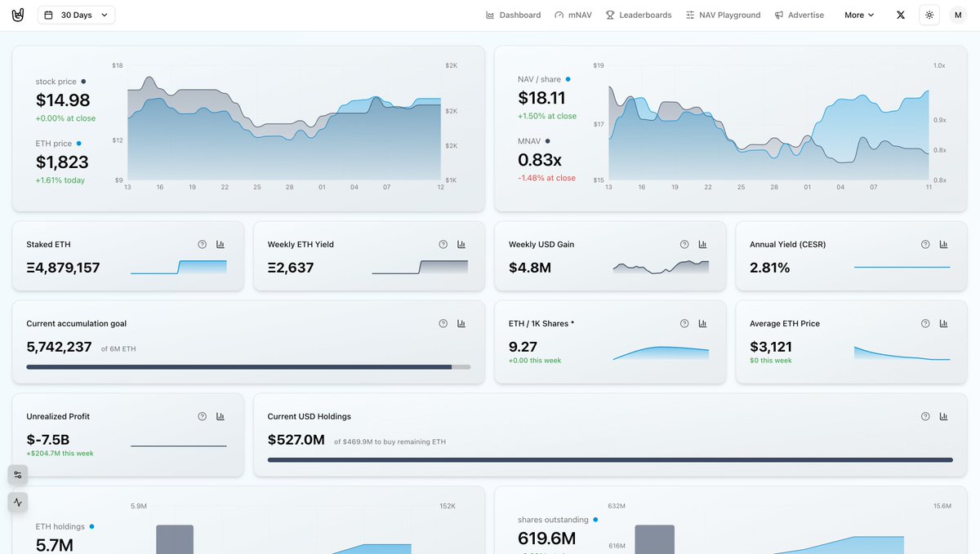Show help for Unrealized Profit
The image size is (980, 554).
point(203,416)
